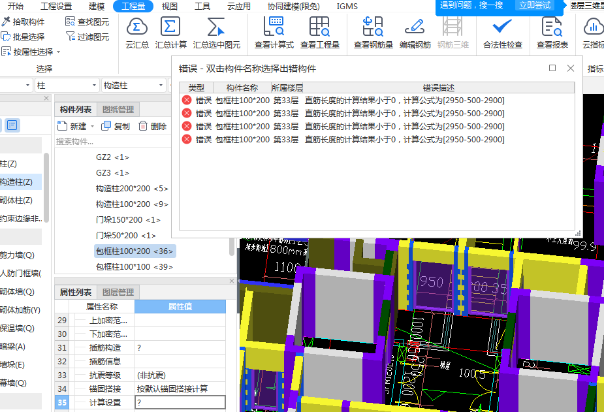The width and height of the screenshot is (604, 412).
Task: Select 砌体加筋(Y) in navigation tree
Action: click(x=21, y=310)
